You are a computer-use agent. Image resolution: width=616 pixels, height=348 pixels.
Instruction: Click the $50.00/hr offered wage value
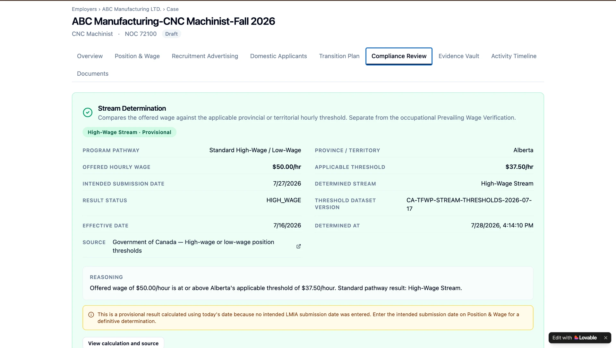287,167
